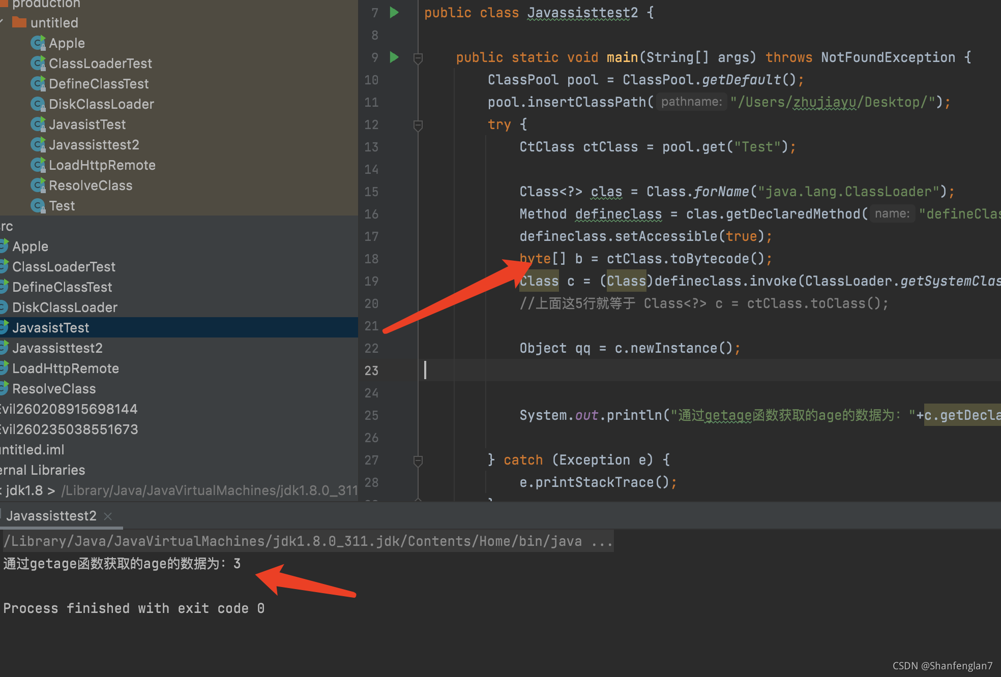
Task: Click class icon next to production Apple
Action: [x=38, y=43]
